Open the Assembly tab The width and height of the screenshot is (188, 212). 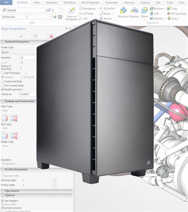tap(52, 2)
